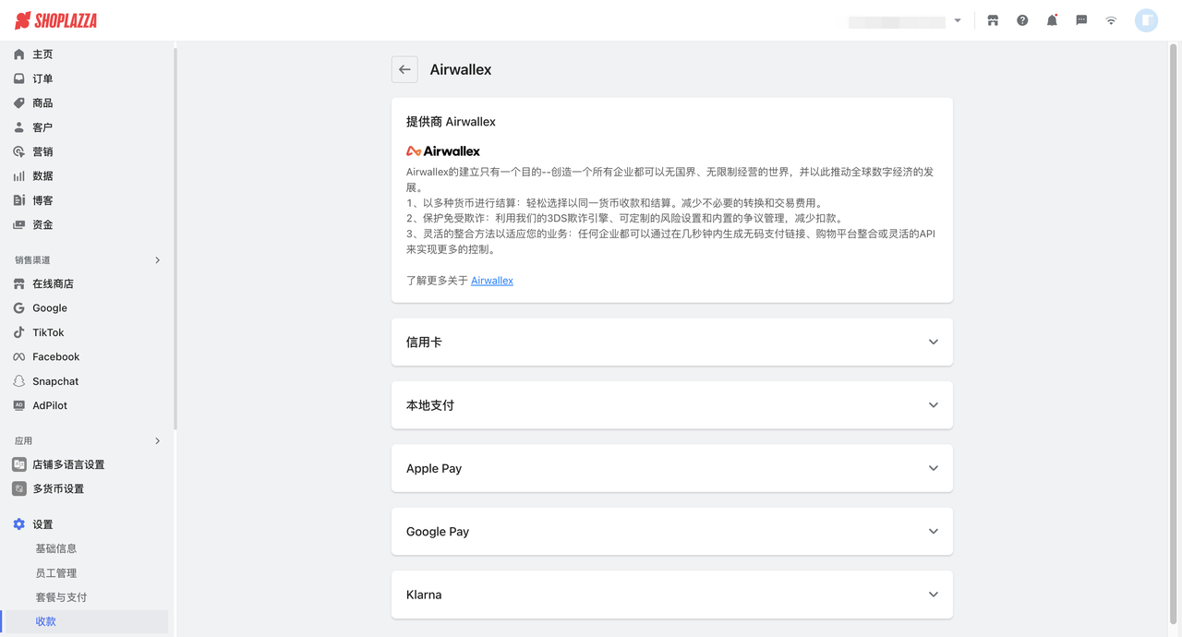Open the Facebook sales channel
Viewport: 1182px width, 637px height.
coord(57,356)
